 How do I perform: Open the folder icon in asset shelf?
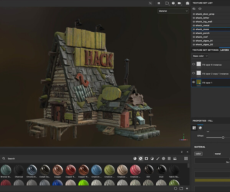[x=181, y=189]
